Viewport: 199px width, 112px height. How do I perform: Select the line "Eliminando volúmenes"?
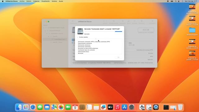tap(84, 45)
